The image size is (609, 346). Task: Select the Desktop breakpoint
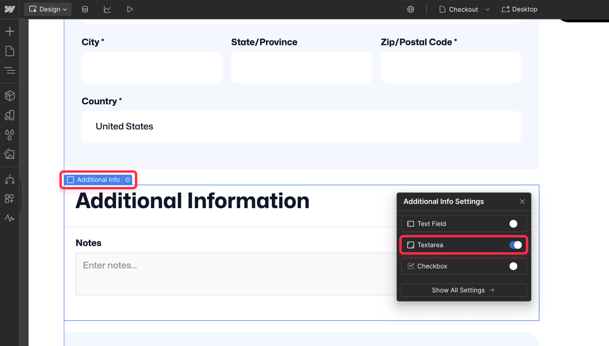point(519,9)
